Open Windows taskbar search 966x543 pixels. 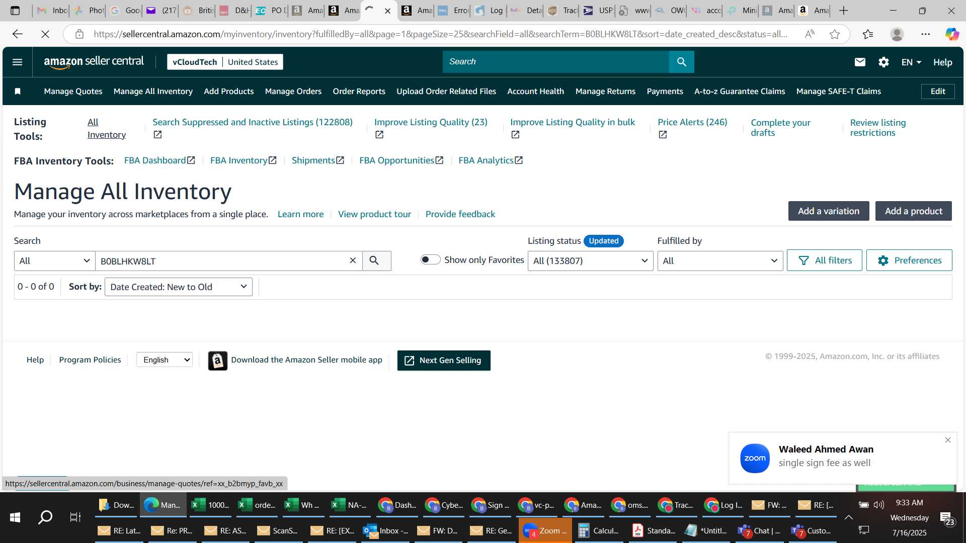coord(45,517)
